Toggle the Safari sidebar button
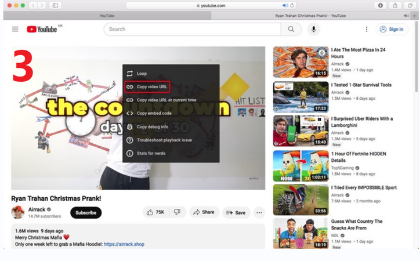This screenshot has width=420, height=261. (55, 5)
